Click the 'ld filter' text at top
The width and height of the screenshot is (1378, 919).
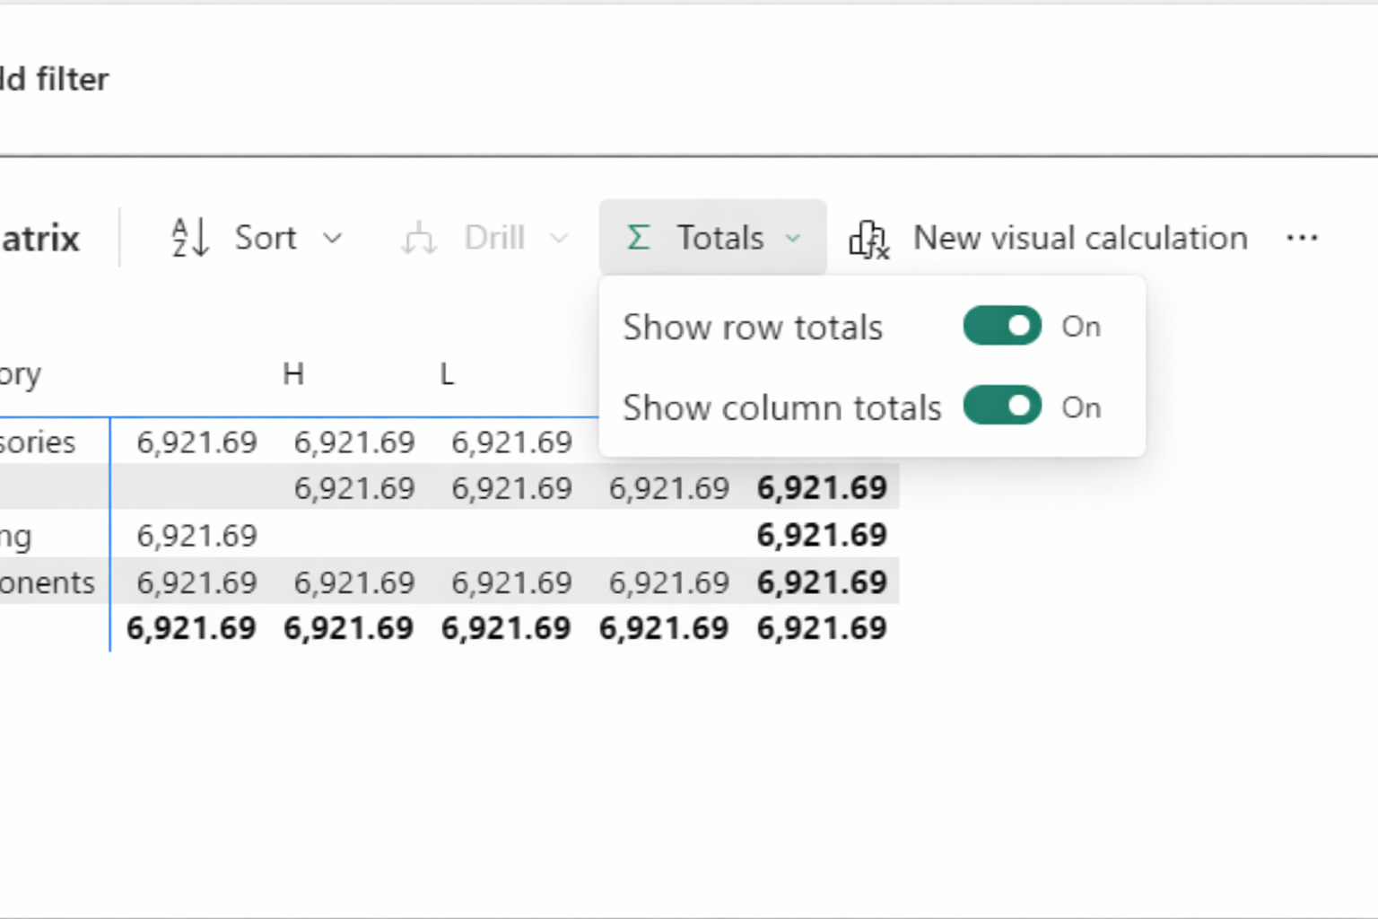pos(54,79)
